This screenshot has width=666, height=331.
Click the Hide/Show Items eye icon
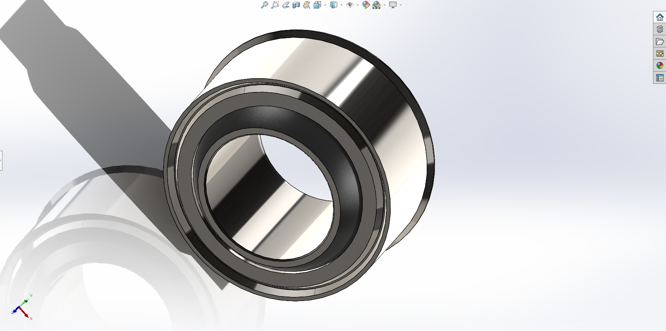[x=350, y=5]
